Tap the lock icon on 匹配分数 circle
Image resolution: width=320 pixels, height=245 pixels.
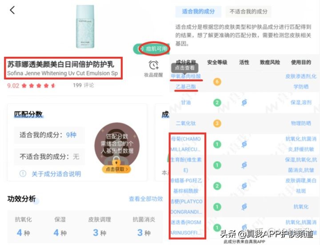(x=116, y=161)
